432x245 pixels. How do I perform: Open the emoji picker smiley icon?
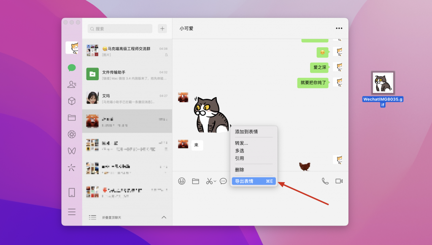pos(182,181)
